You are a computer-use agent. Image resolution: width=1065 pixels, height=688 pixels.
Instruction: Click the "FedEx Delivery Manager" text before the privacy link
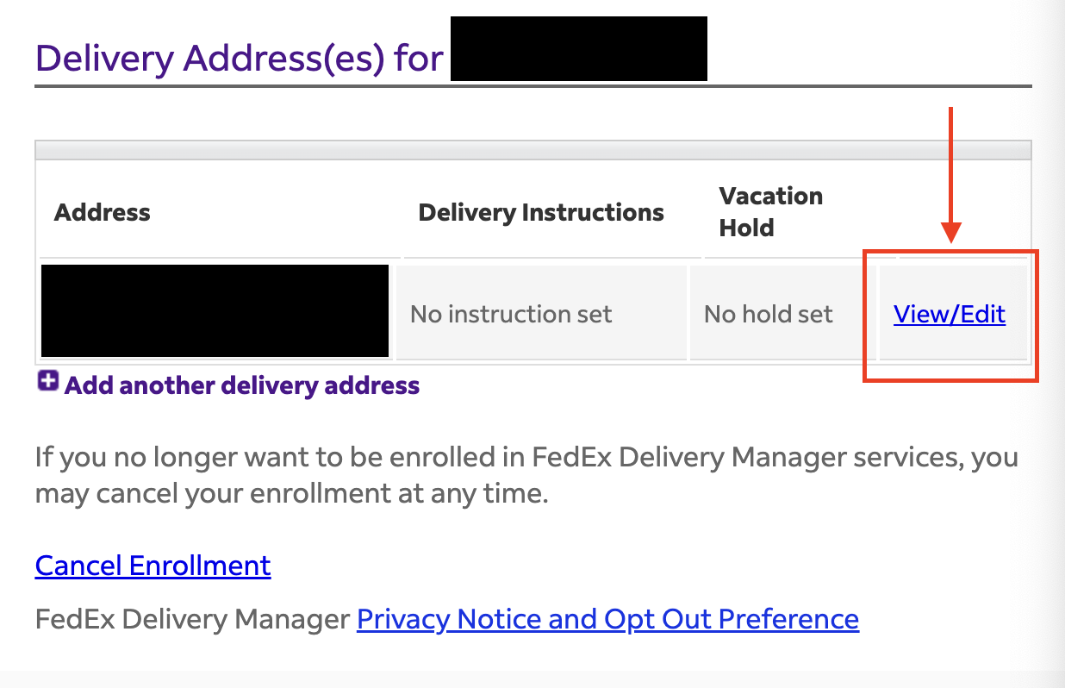click(x=192, y=619)
